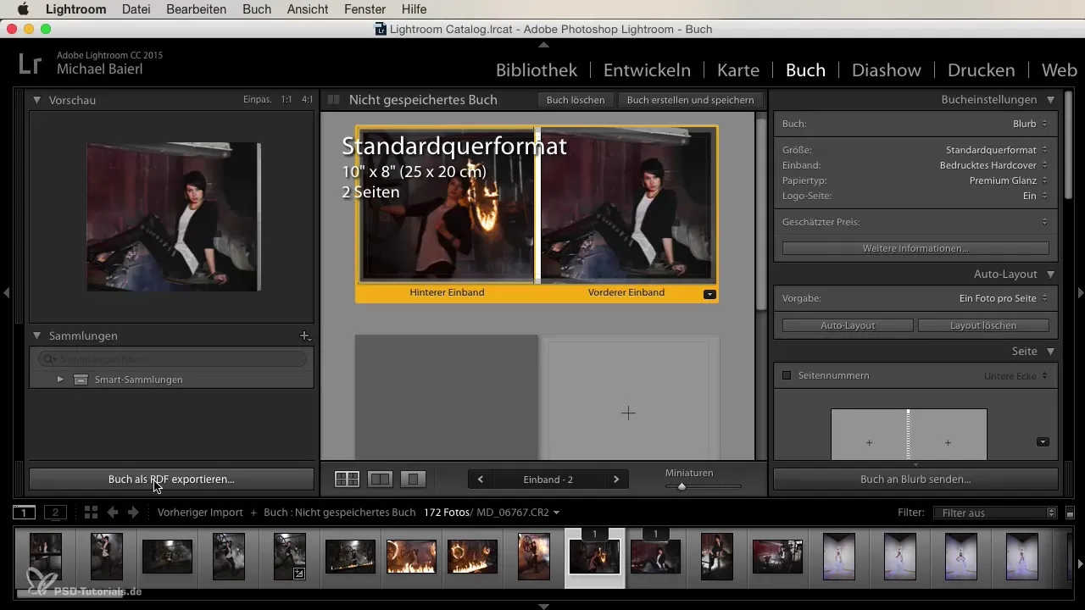
Task: Click Layout löschen button
Action: pyautogui.click(x=983, y=325)
